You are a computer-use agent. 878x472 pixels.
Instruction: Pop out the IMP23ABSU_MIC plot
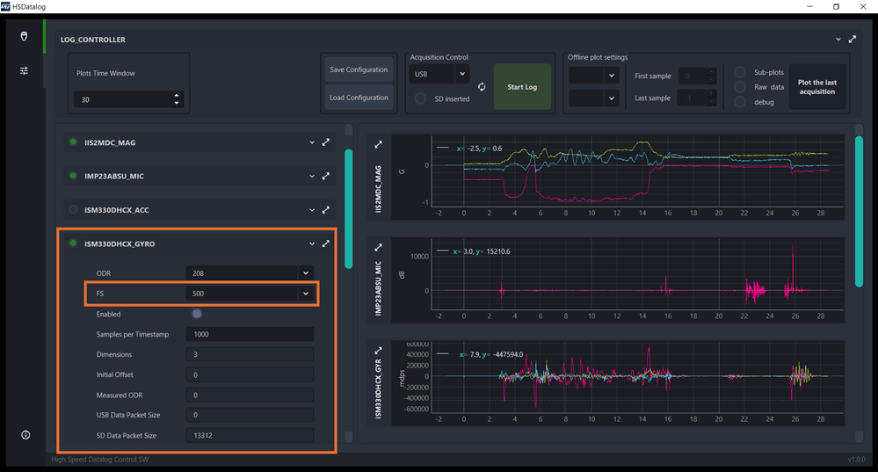point(379,248)
